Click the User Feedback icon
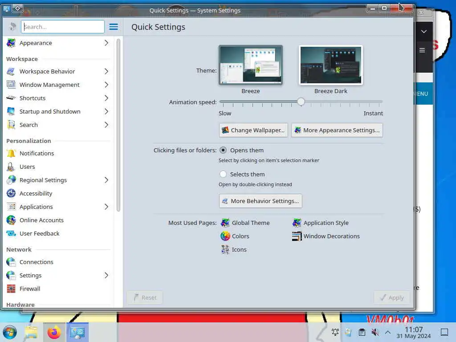 [11, 233]
